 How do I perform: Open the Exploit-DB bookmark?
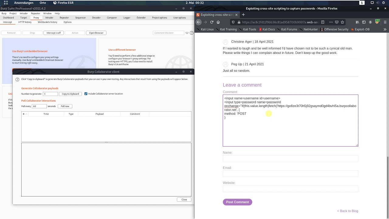pos(360,30)
